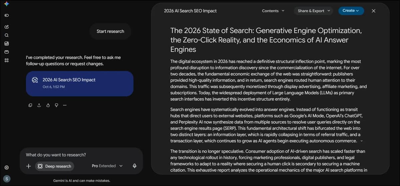Open the library icon in sidebar

tap(7, 52)
